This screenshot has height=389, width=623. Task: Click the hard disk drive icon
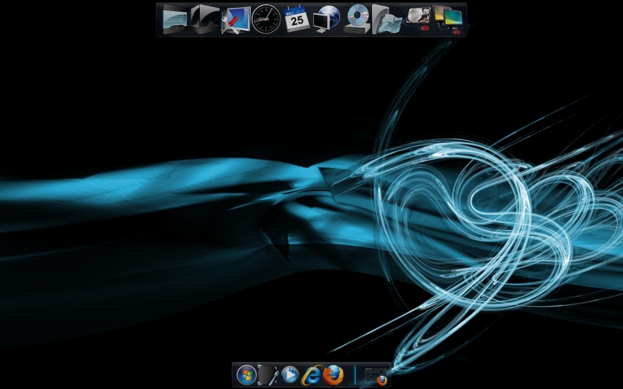coord(418,17)
